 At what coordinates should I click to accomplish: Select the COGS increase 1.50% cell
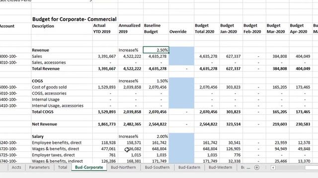156,81
